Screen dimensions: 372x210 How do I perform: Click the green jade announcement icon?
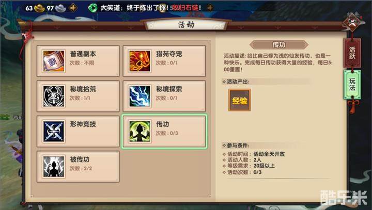click(92, 8)
